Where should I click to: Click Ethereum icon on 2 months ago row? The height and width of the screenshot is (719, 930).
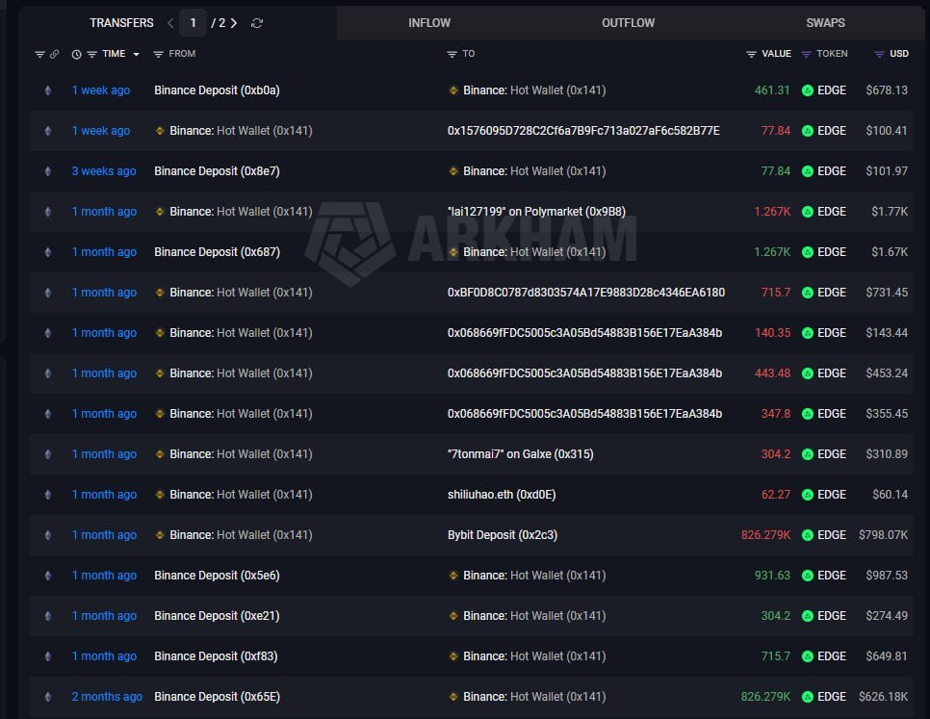[48, 697]
